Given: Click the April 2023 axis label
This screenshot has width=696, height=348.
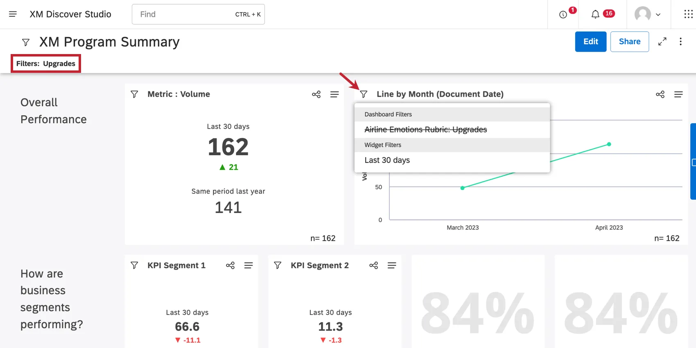Looking at the screenshot, I should click(609, 228).
